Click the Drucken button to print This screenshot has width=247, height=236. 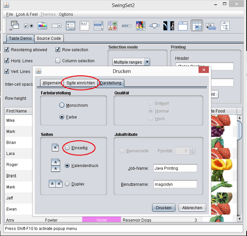(164, 208)
